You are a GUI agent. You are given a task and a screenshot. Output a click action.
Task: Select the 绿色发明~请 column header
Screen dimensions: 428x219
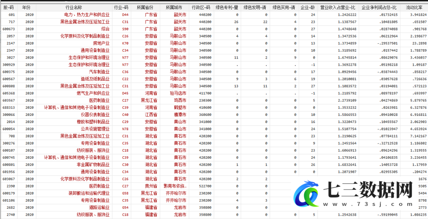tap(255, 7)
